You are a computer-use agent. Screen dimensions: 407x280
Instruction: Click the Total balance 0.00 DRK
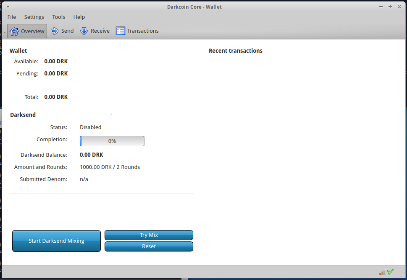click(x=56, y=97)
